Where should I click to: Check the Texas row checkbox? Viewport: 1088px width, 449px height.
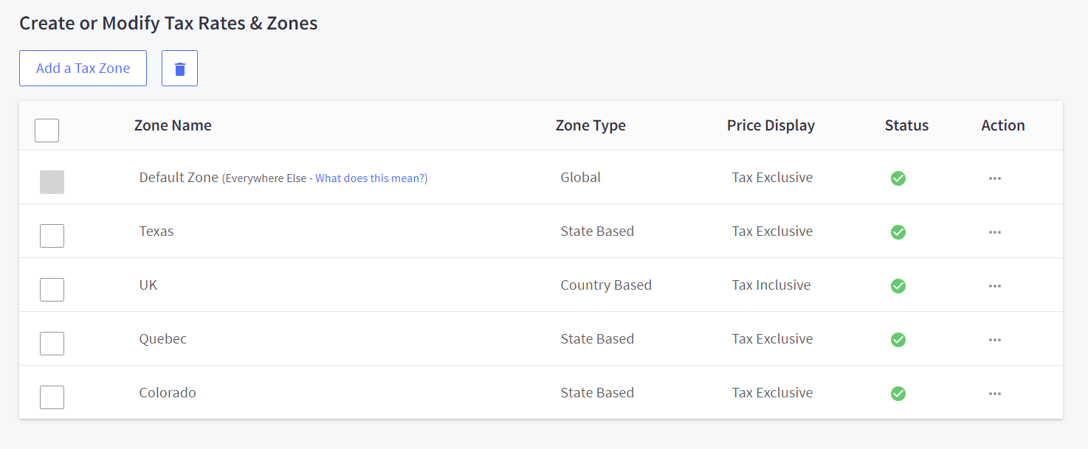pyautogui.click(x=52, y=235)
